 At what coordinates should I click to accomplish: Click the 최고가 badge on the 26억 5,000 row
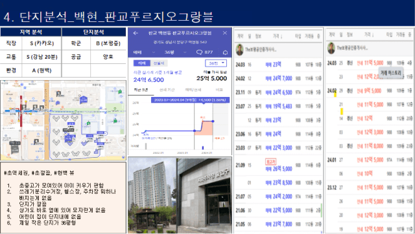(270, 162)
